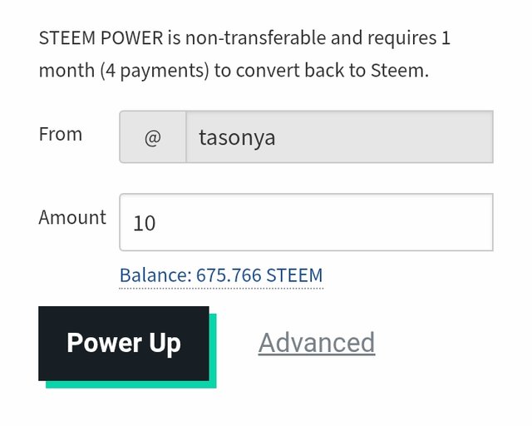The width and height of the screenshot is (532, 426).
Task: Focus the Amount input field
Action: 307,222
